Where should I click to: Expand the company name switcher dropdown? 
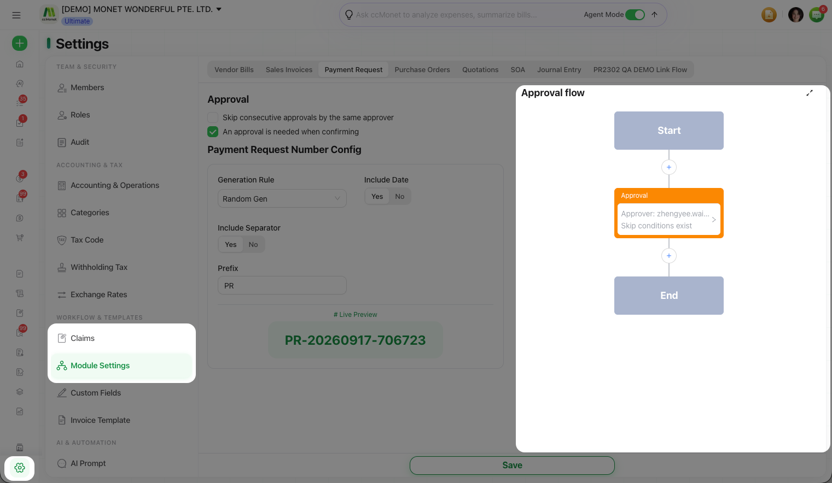[219, 9]
